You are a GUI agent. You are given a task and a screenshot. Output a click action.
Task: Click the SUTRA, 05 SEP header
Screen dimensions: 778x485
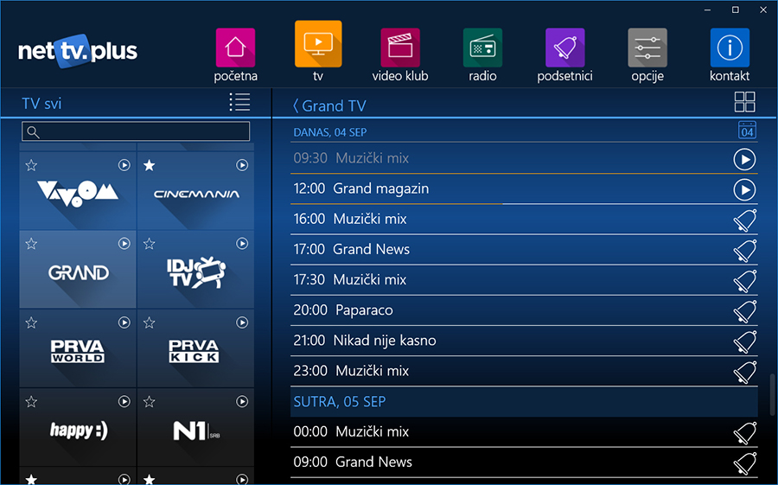click(524, 402)
